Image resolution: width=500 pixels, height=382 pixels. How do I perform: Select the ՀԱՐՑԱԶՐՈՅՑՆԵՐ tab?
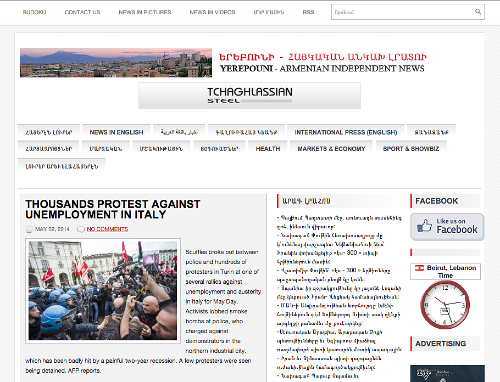click(x=48, y=149)
